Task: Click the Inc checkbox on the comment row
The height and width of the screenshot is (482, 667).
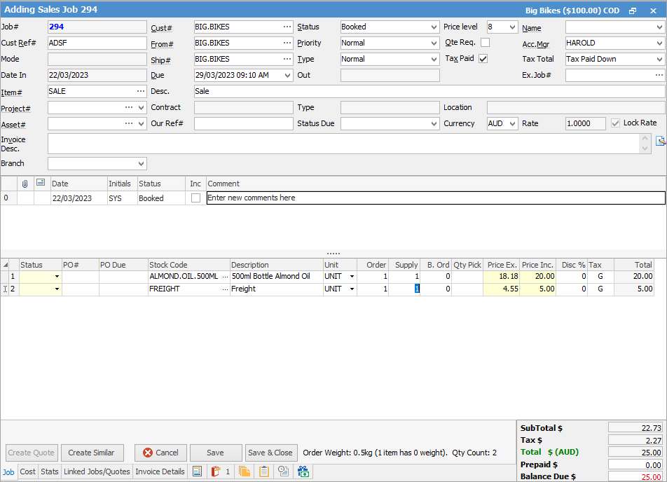Action: [196, 198]
